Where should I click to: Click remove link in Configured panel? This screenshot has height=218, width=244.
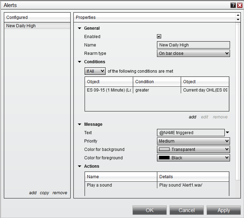60,193
